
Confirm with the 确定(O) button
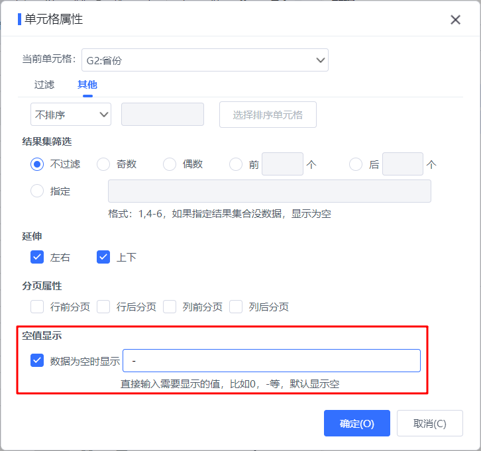pos(356,423)
